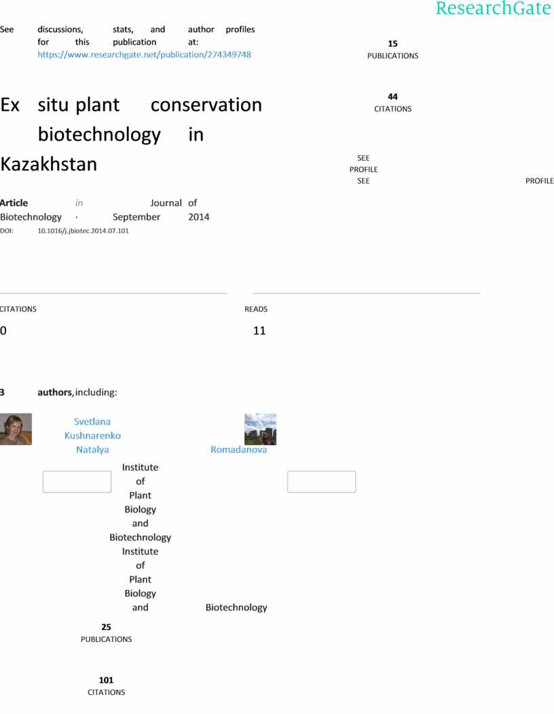Click the article title Ex situ plant conservation
The image size is (554, 714).
(131, 134)
